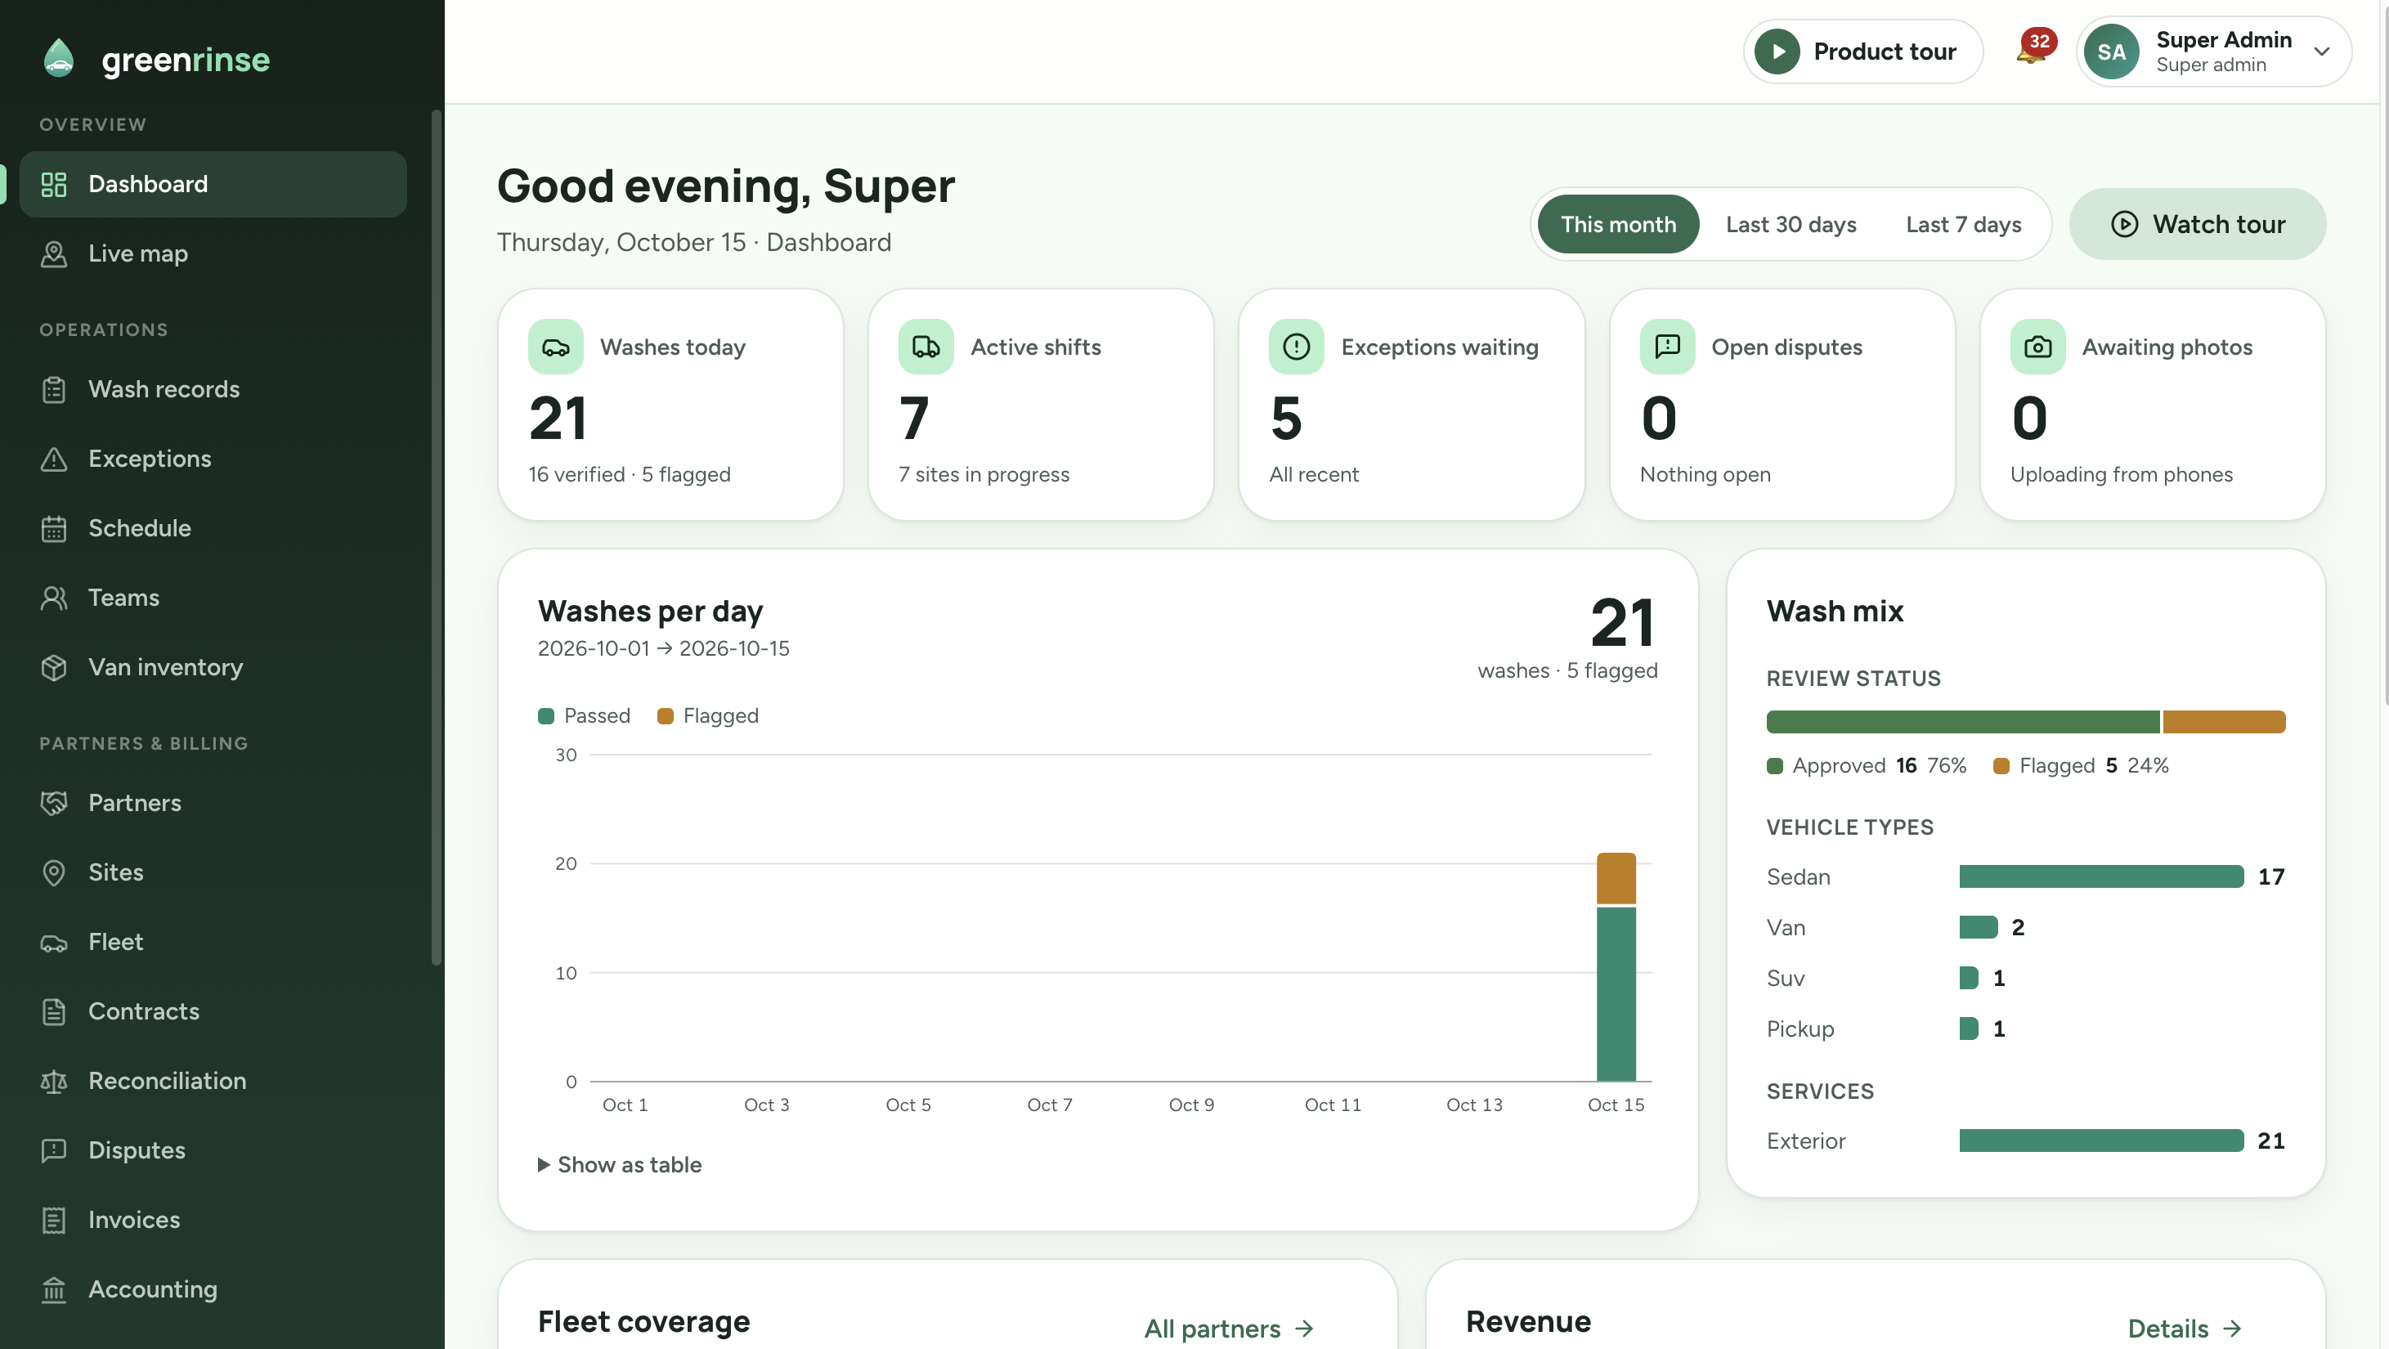Open the Reconciliation menu item

click(213, 1081)
